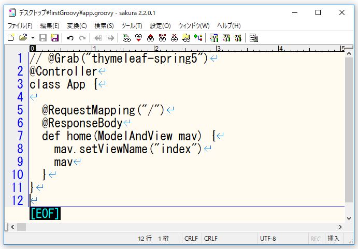Click the horizontal scrollbar right arrow
Image resolution: width=358 pixels, height=249 pixels.
click(340, 227)
